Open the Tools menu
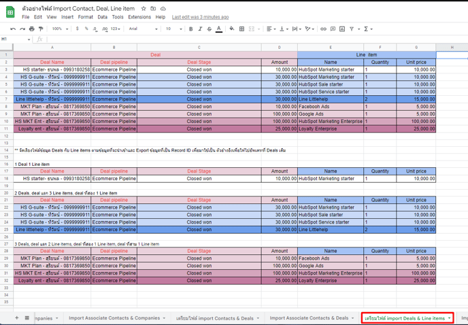The height and width of the screenshot is (325, 468). (x=118, y=17)
